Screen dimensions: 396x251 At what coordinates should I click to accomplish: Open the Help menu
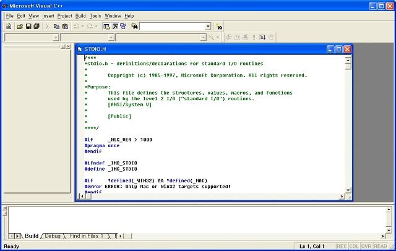(129, 16)
